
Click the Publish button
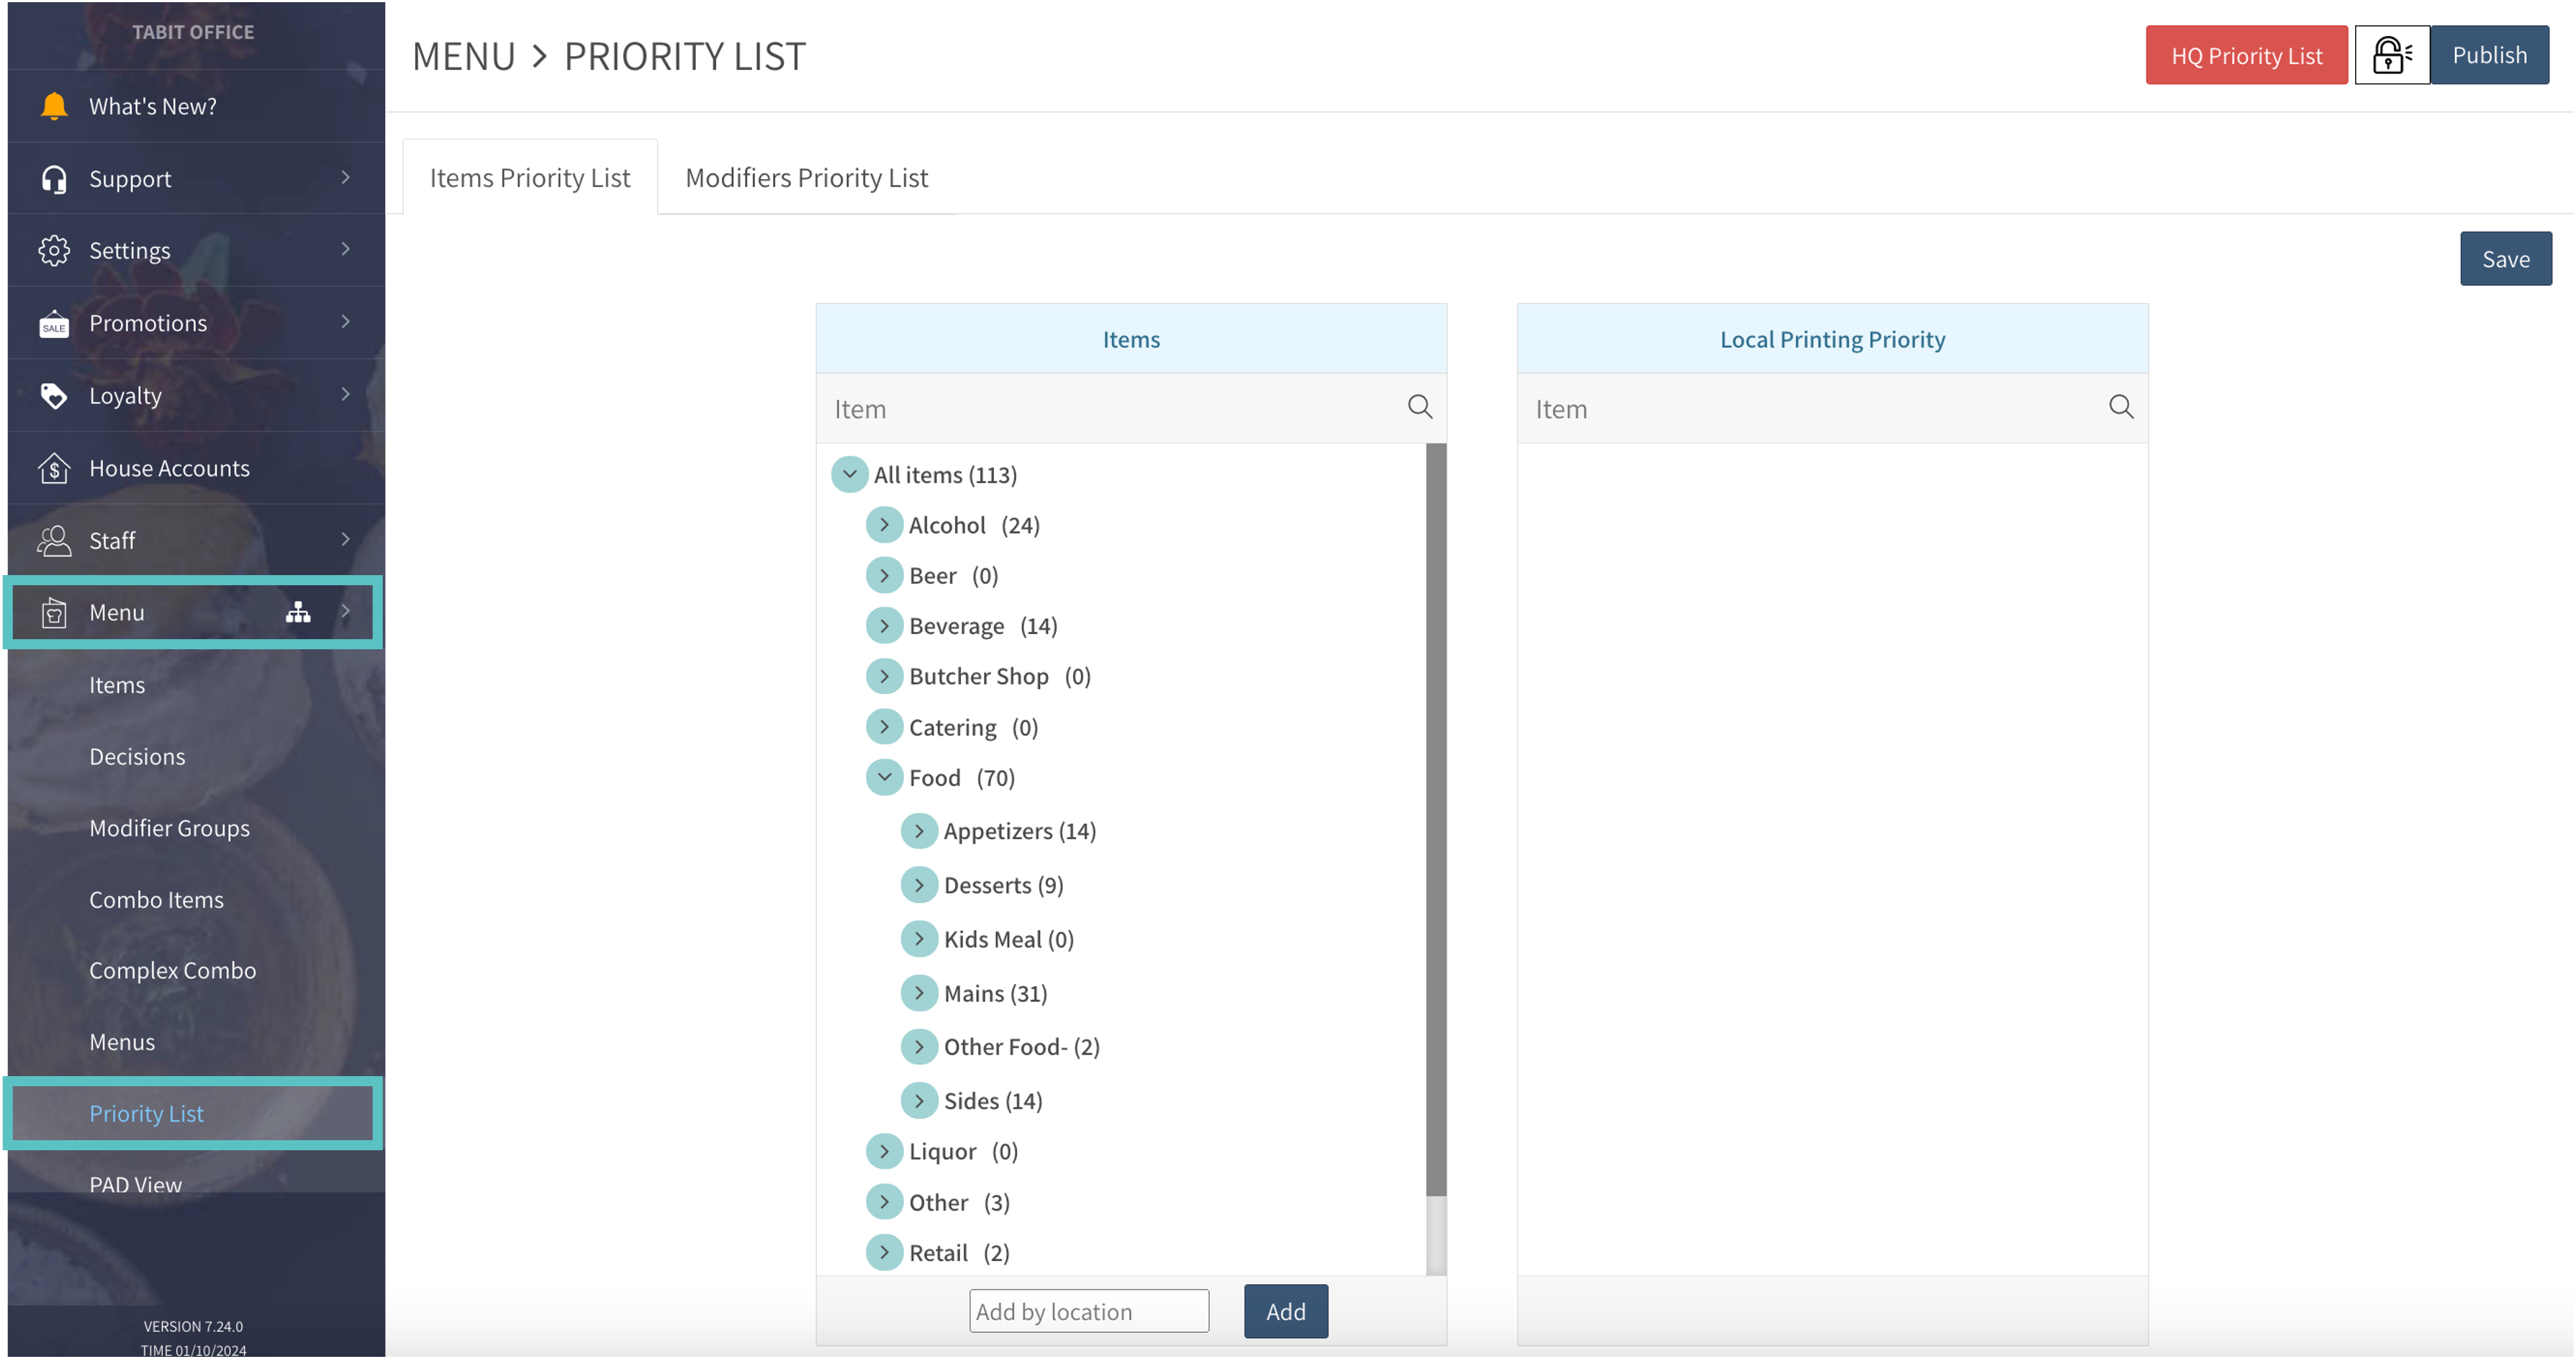[2489, 55]
